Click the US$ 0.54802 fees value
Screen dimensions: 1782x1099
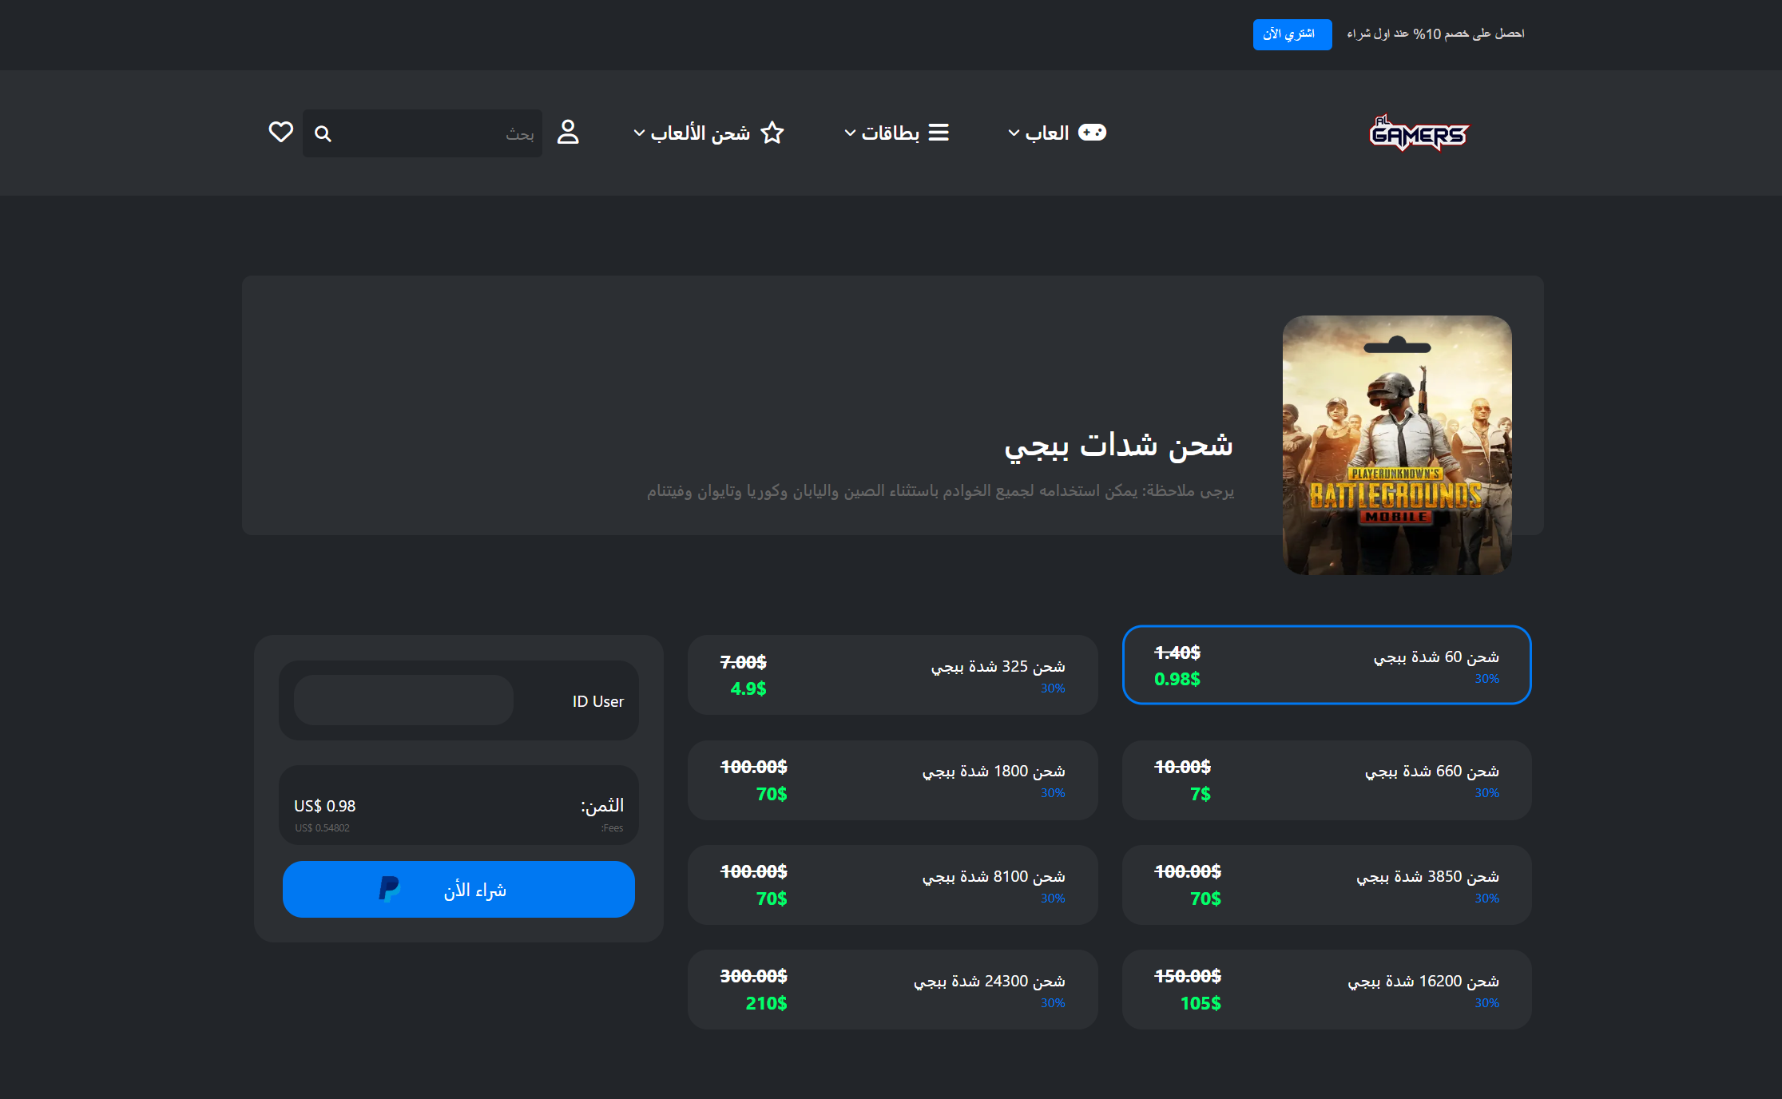pyautogui.click(x=322, y=828)
